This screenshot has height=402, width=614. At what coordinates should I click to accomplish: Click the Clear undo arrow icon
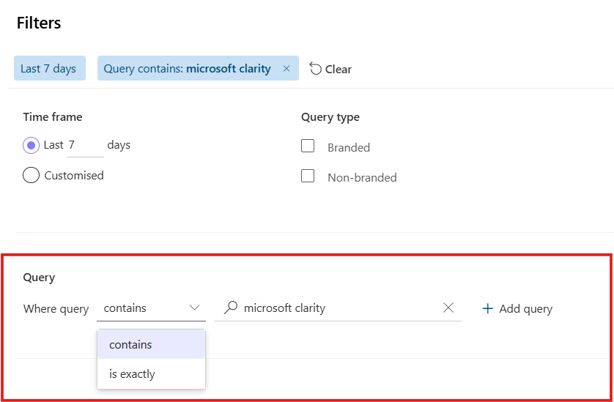coord(315,69)
